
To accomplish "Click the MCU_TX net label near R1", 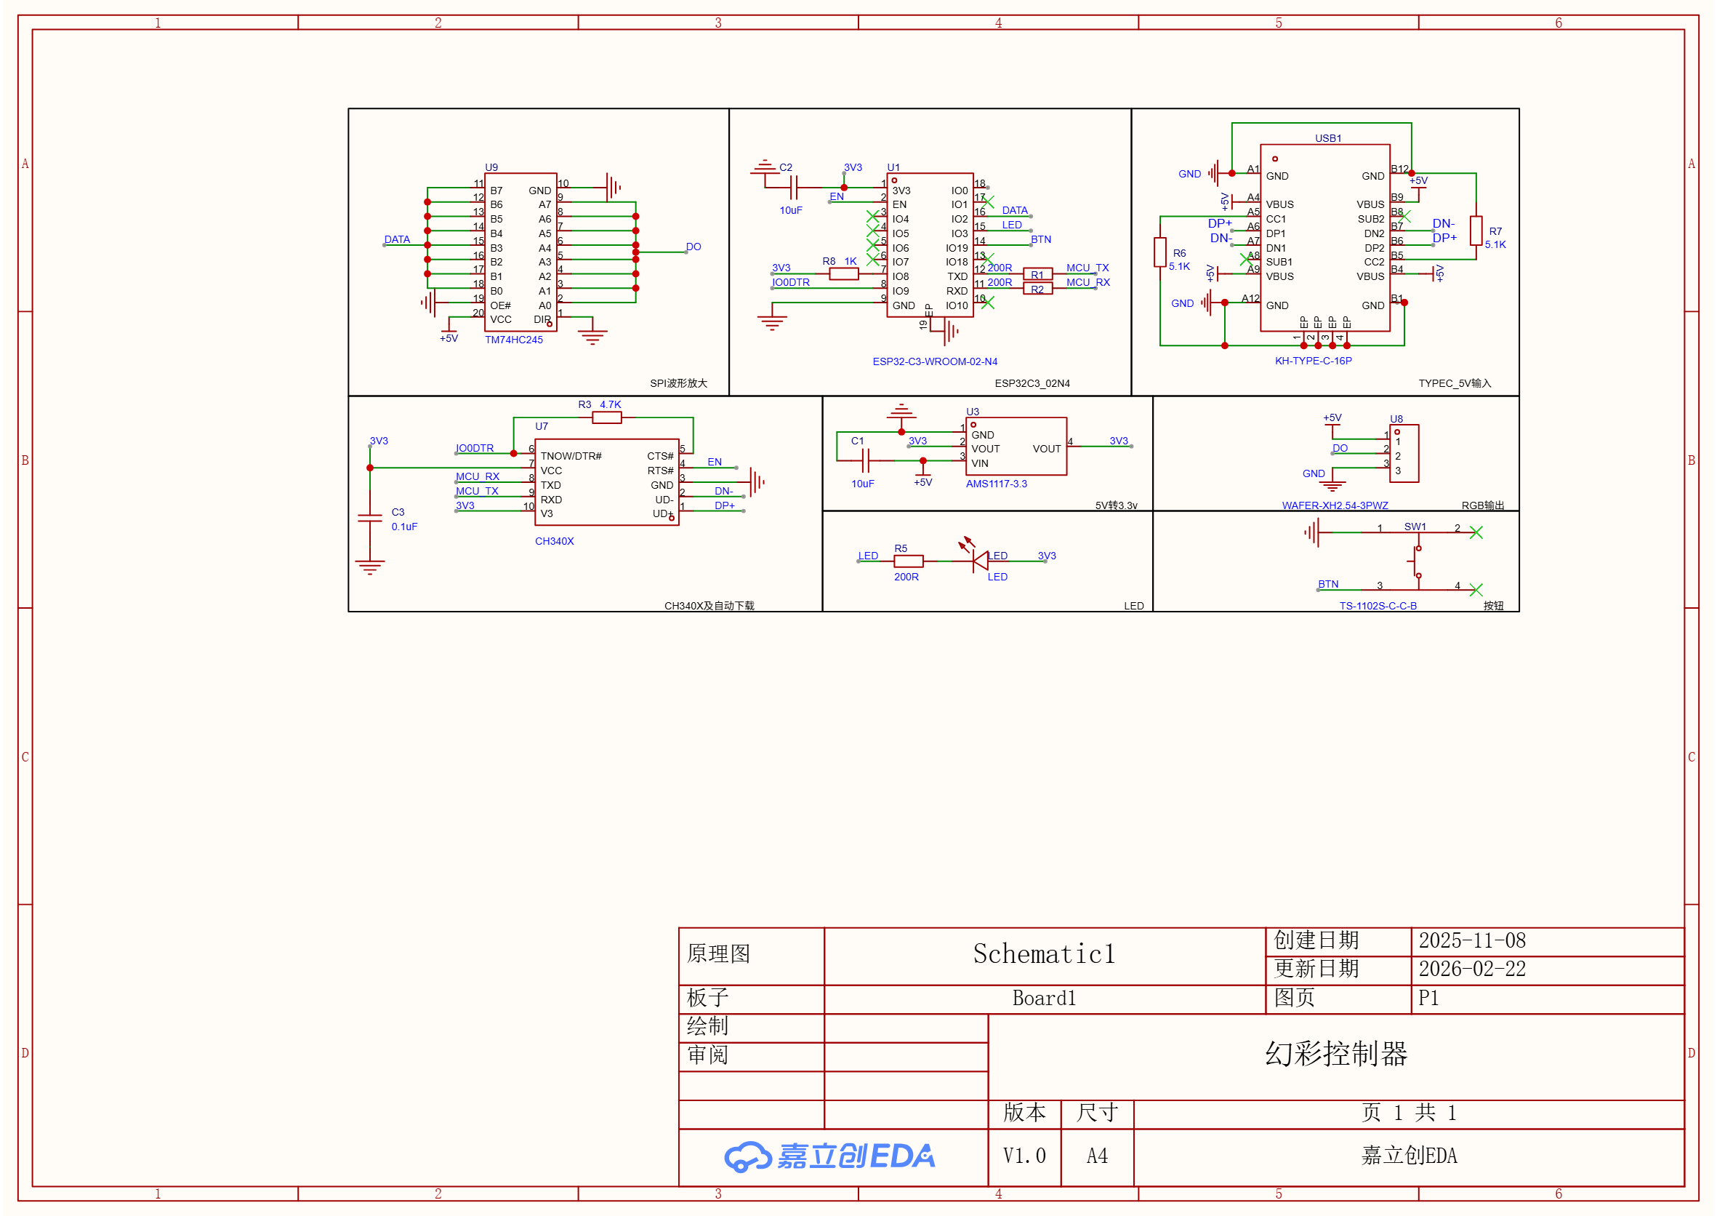I will click(1087, 268).
